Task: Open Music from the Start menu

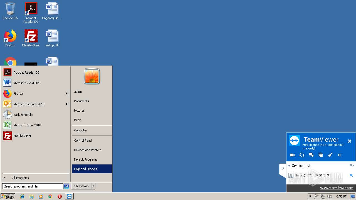Action: (x=92, y=120)
